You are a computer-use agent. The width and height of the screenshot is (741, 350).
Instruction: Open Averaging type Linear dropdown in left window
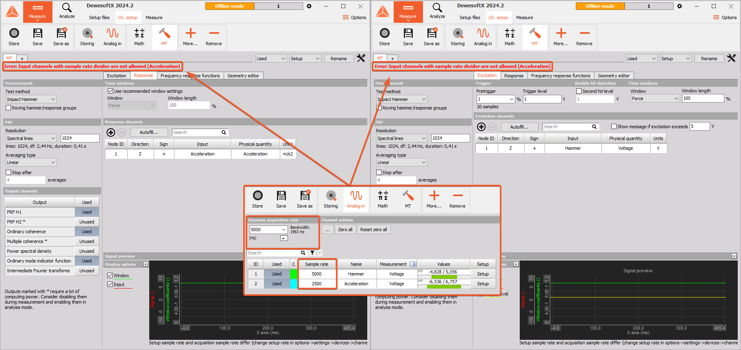31,162
